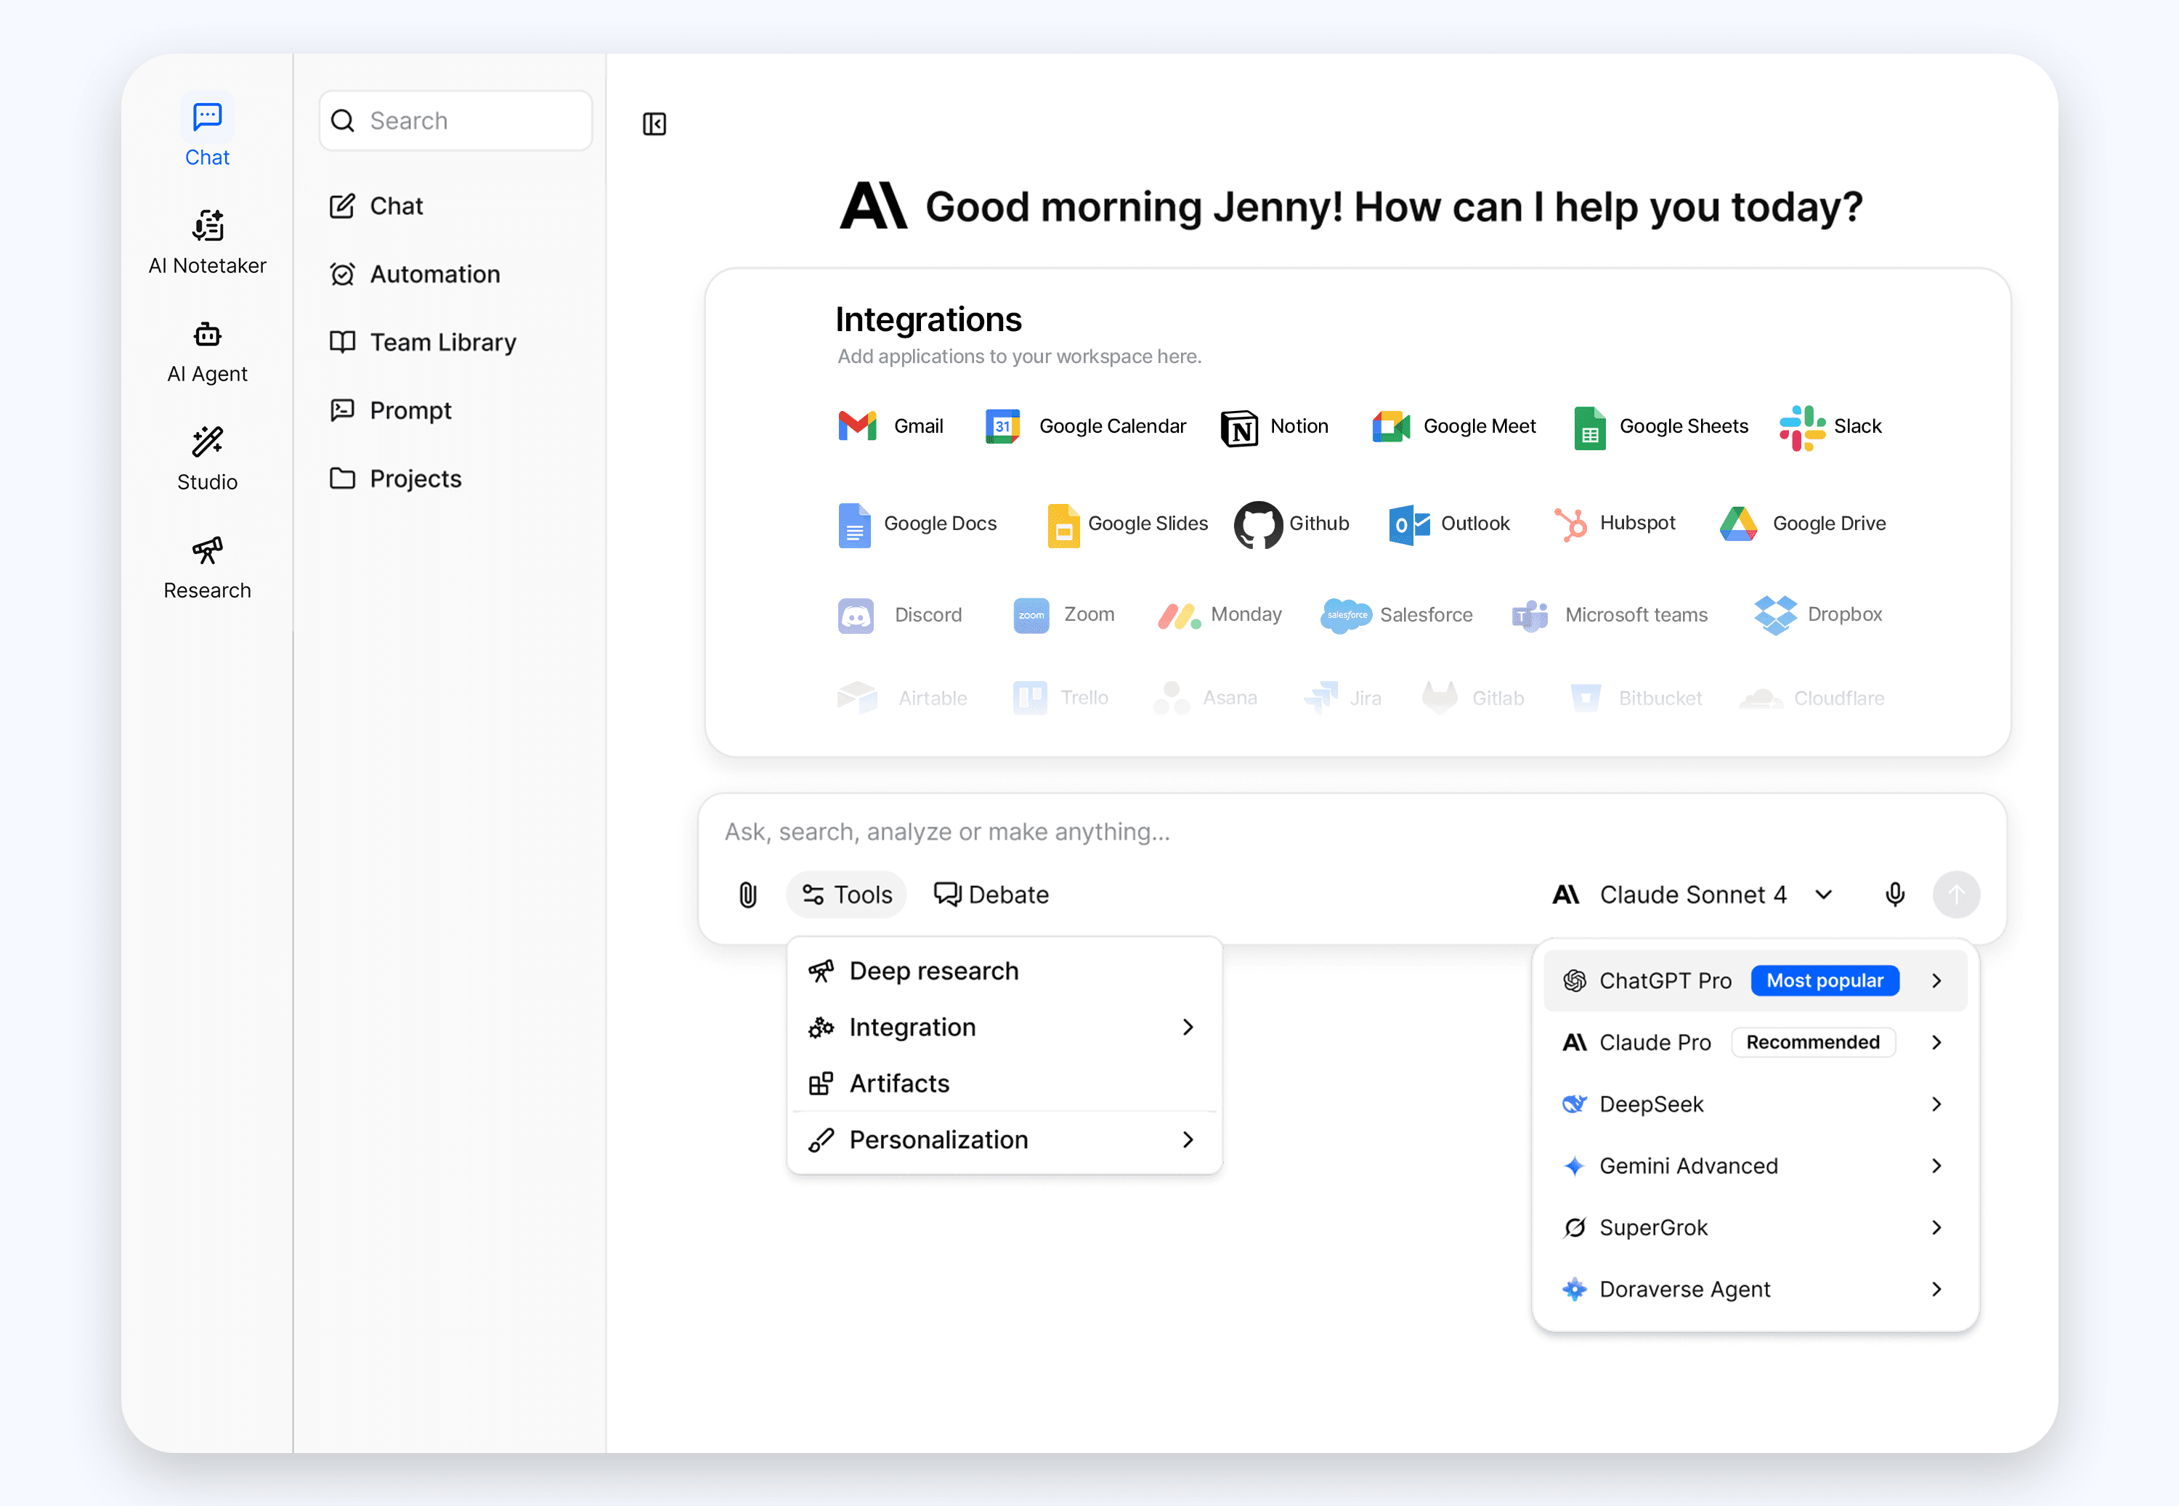Select Deep research from Tools menu
The width and height of the screenshot is (2179, 1506).
tap(933, 971)
